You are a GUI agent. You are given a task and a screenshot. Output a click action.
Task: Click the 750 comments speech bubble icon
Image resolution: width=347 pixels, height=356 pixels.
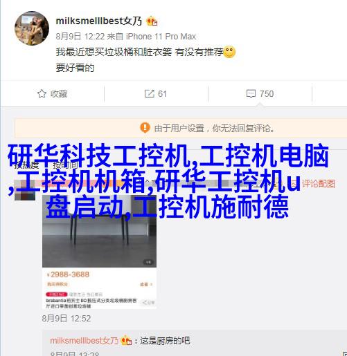(x=251, y=94)
